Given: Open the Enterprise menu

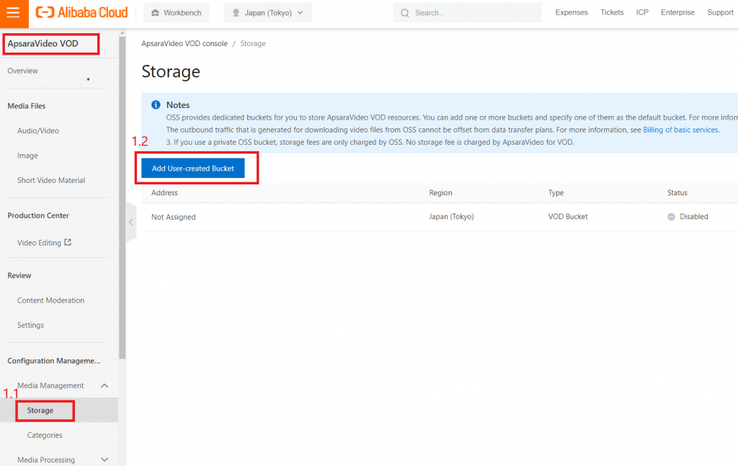Looking at the screenshot, I should point(677,12).
